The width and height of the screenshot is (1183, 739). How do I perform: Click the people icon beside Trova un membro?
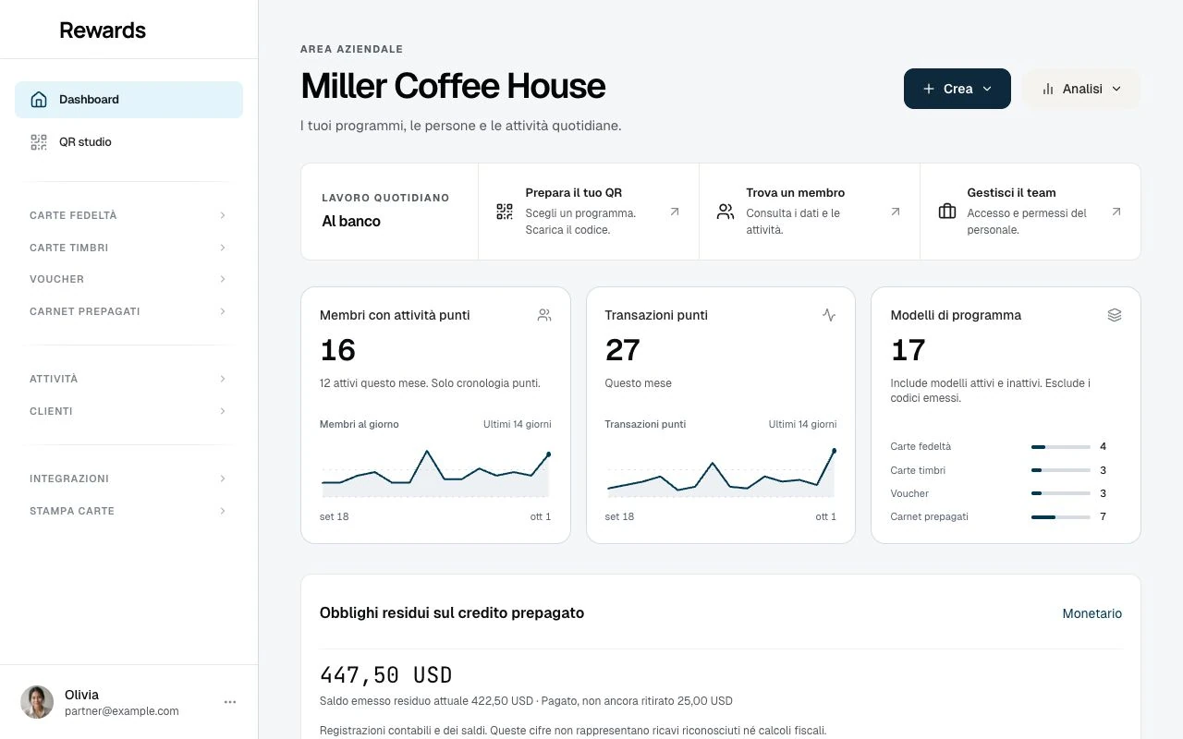[726, 212]
